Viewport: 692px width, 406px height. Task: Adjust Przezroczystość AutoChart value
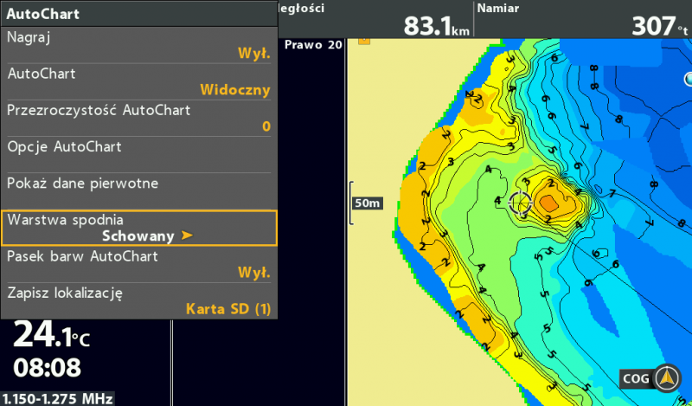tap(138, 118)
